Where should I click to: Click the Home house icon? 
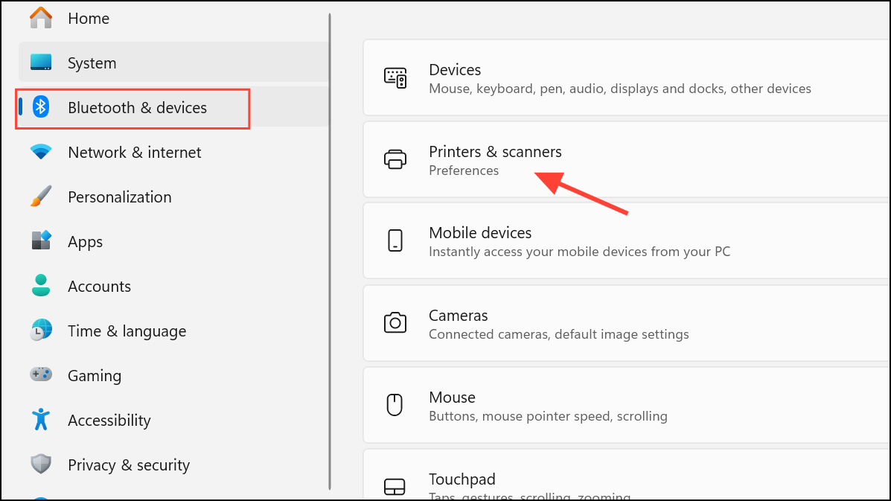click(x=41, y=18)
